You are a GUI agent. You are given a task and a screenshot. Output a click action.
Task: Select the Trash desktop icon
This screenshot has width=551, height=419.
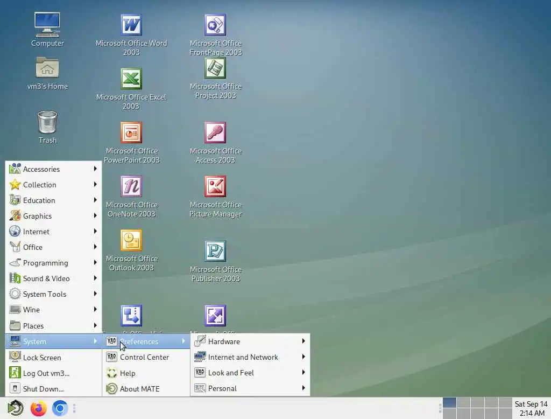(x=47, y=127)
